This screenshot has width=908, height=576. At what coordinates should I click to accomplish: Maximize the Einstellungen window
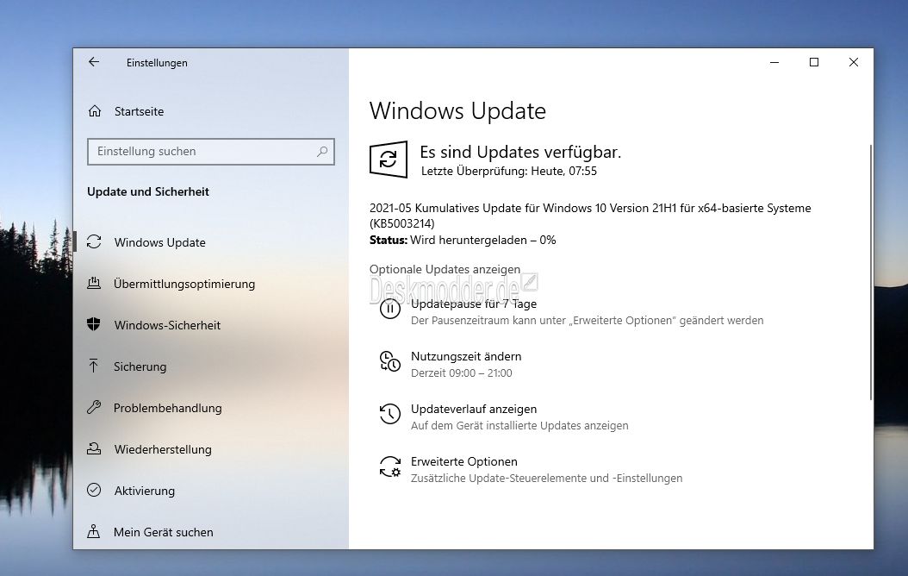tap(813, 62)
